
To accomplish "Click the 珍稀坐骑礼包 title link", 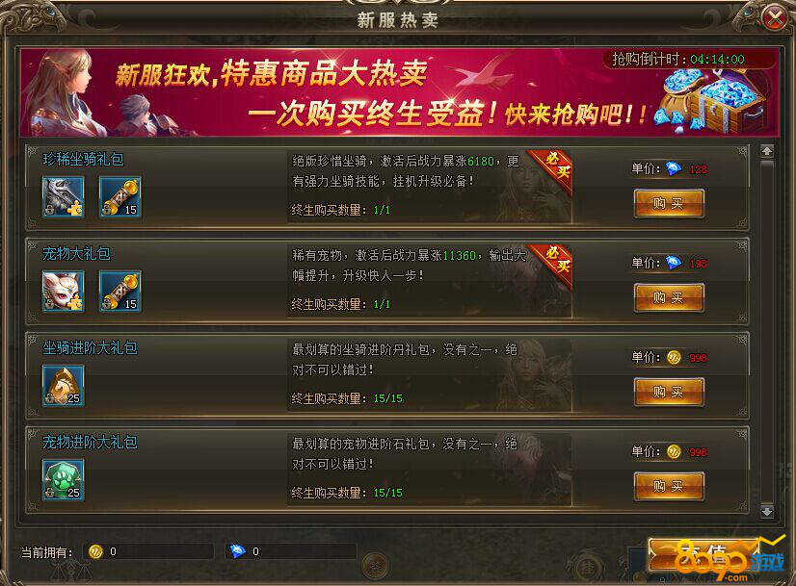I will coord(83,159).
